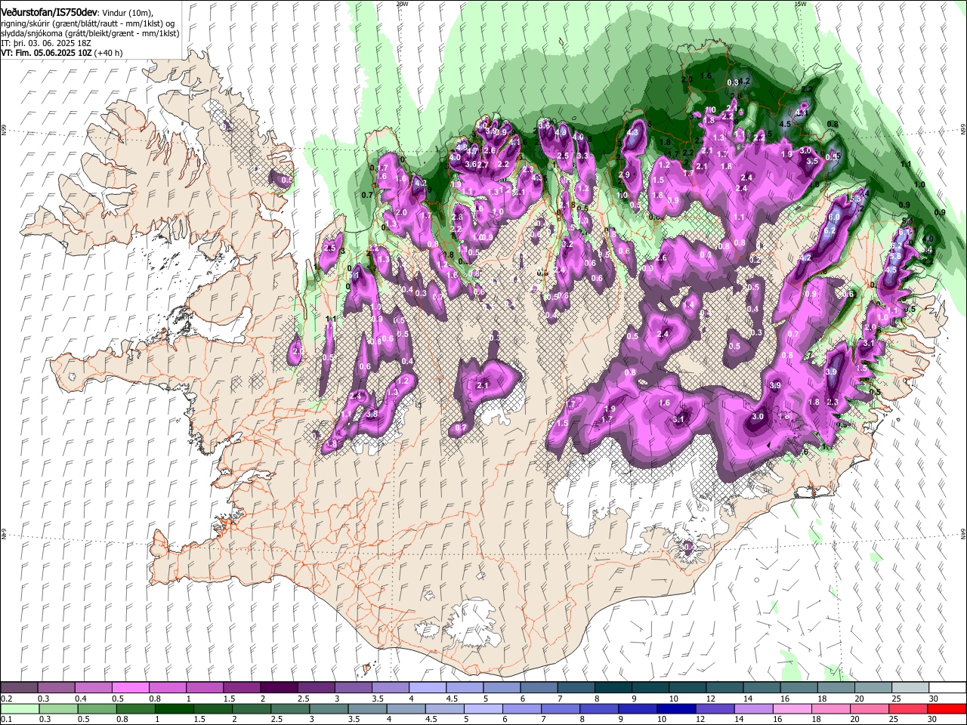Click the "rigning/skúrir" description line
This screenshot has height=725, width=967.
tap(88, 24)
